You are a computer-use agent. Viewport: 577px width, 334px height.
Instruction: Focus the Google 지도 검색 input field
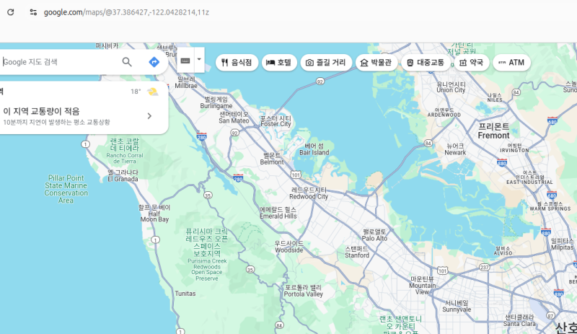point(58,62)
